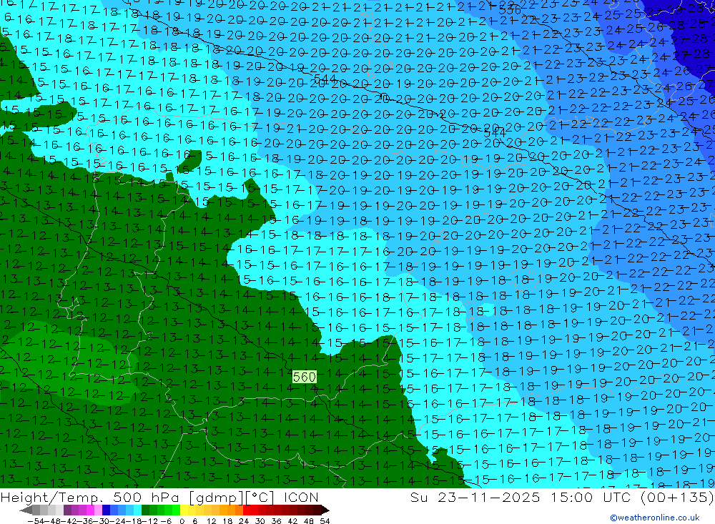Click the -54 legend scale value
The width and height of the screenshot is (715, 524).
click(x=36, y=521)
